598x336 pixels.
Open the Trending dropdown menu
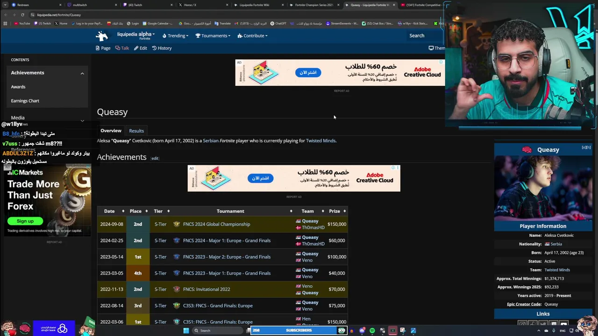tap(175, 35)
